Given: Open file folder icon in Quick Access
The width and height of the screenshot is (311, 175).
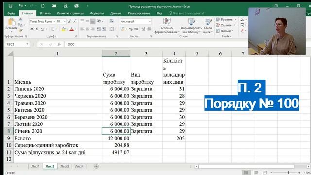Looking at the screenshot, I should coord(54,6).
